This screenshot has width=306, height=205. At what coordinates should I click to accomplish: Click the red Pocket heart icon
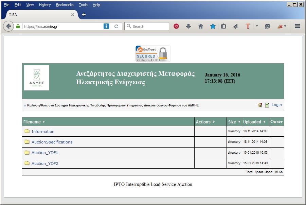click(176, 26)
